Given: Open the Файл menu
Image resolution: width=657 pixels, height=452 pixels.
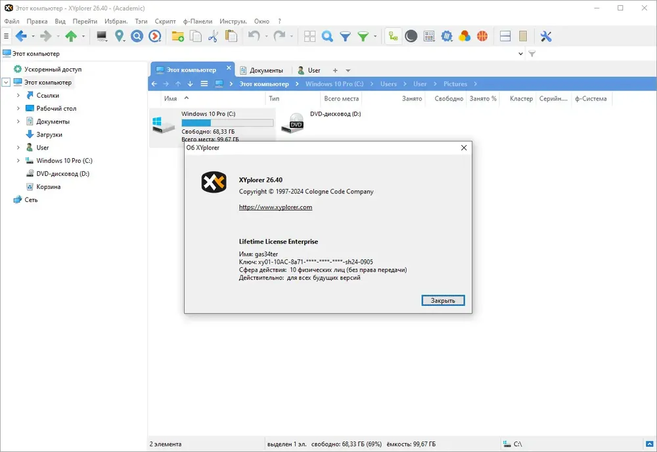Looking at the screenshot, I should click(x=12, y=22).
